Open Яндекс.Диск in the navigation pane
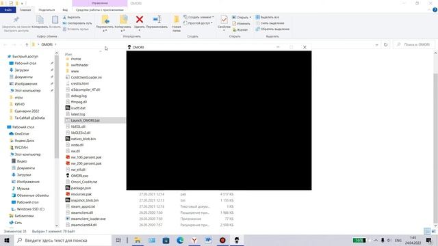Image resolution: width=438 pixels, height=246 pixels. [25, 141]
